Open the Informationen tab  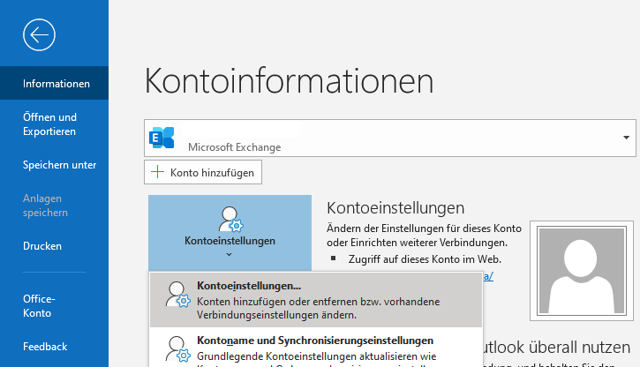point(54,83)
